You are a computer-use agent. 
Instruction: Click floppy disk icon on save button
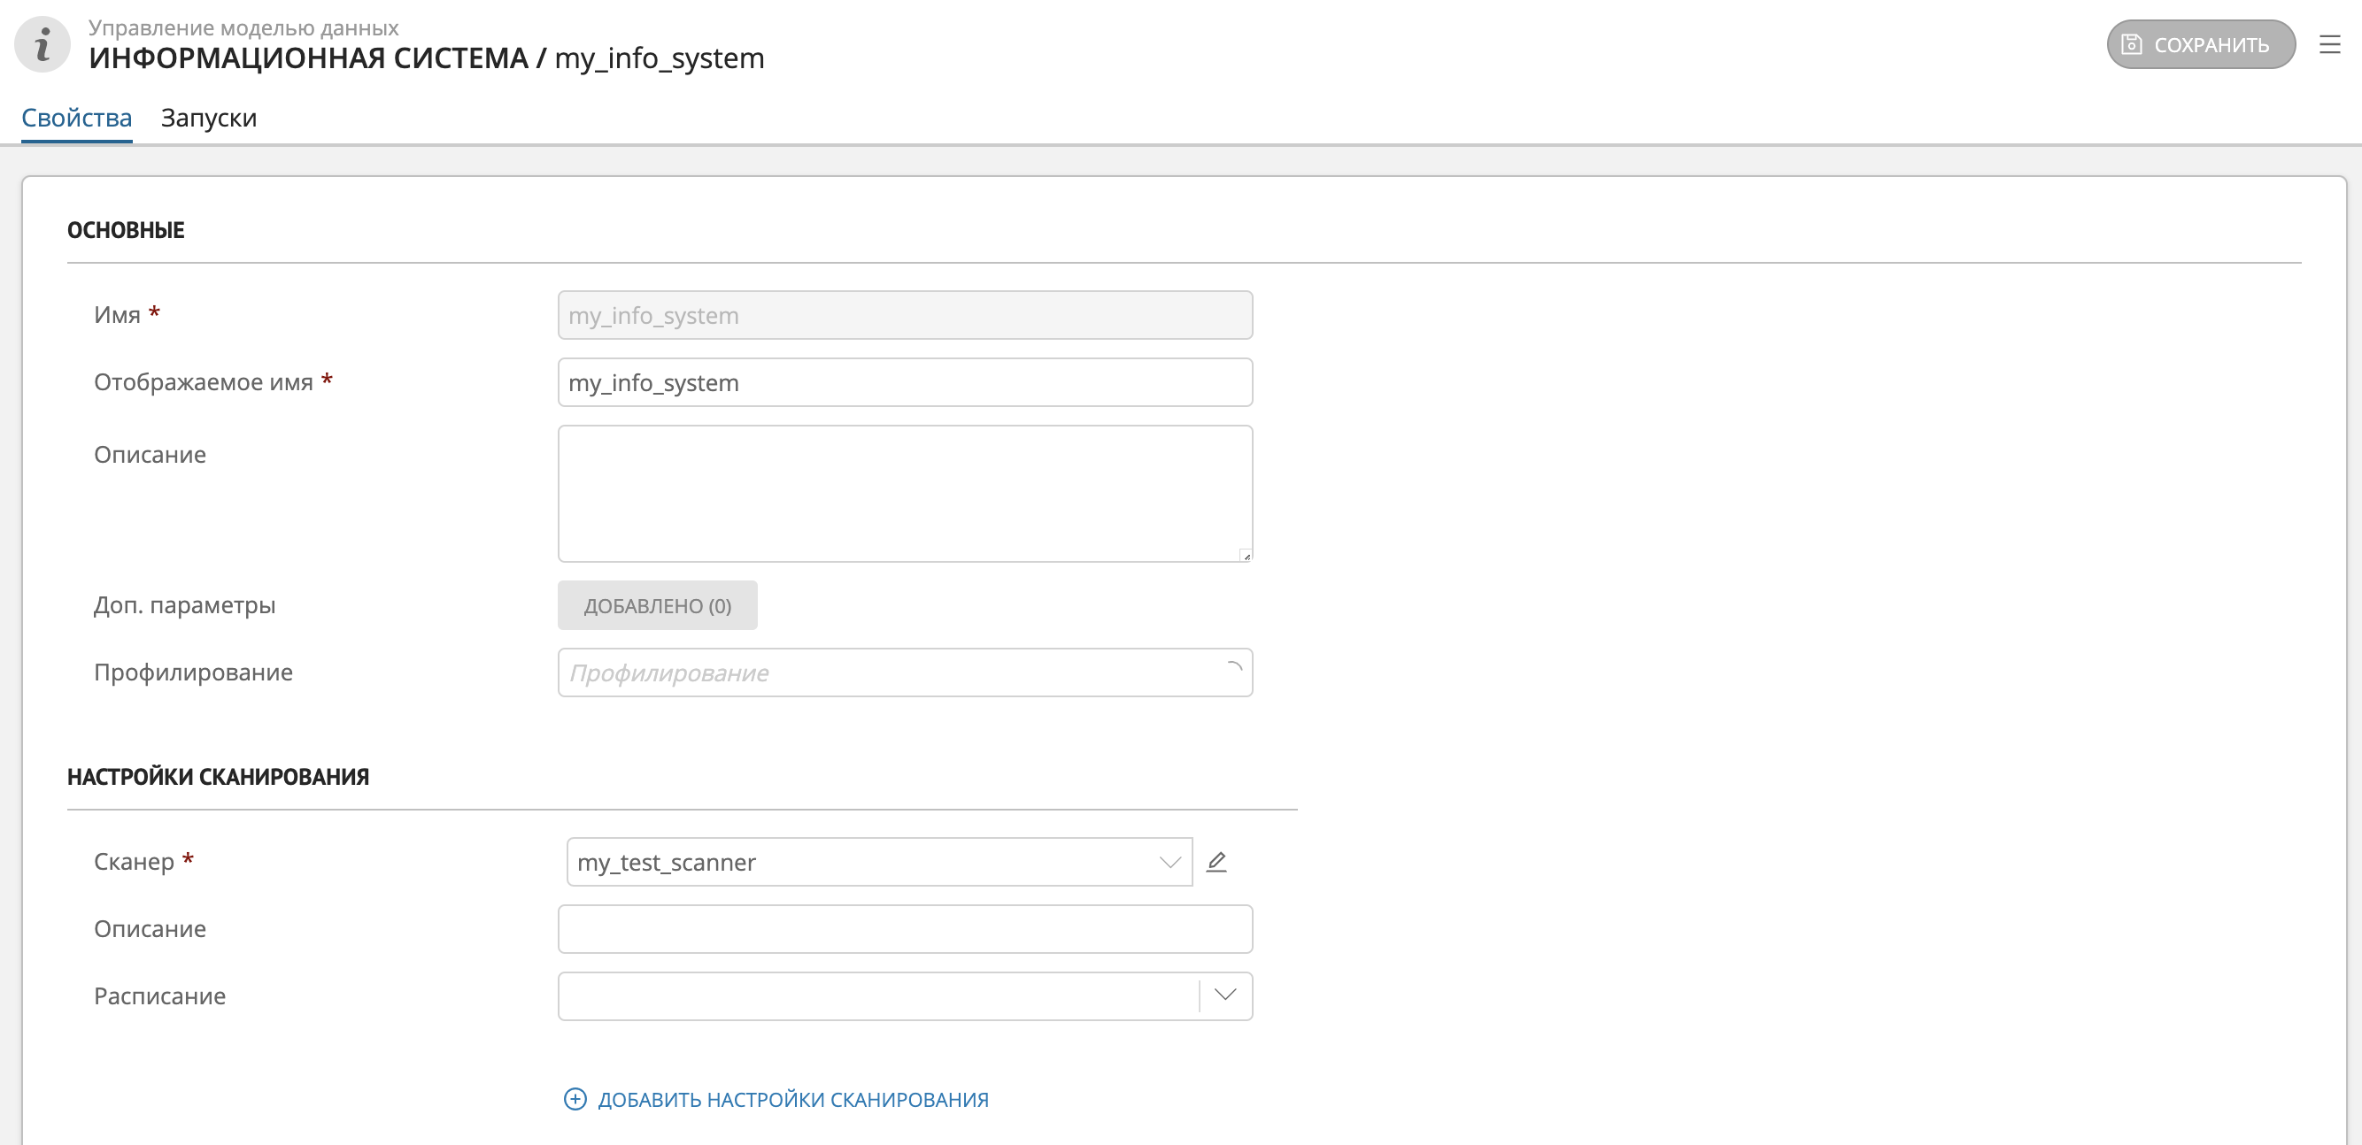2132,44
